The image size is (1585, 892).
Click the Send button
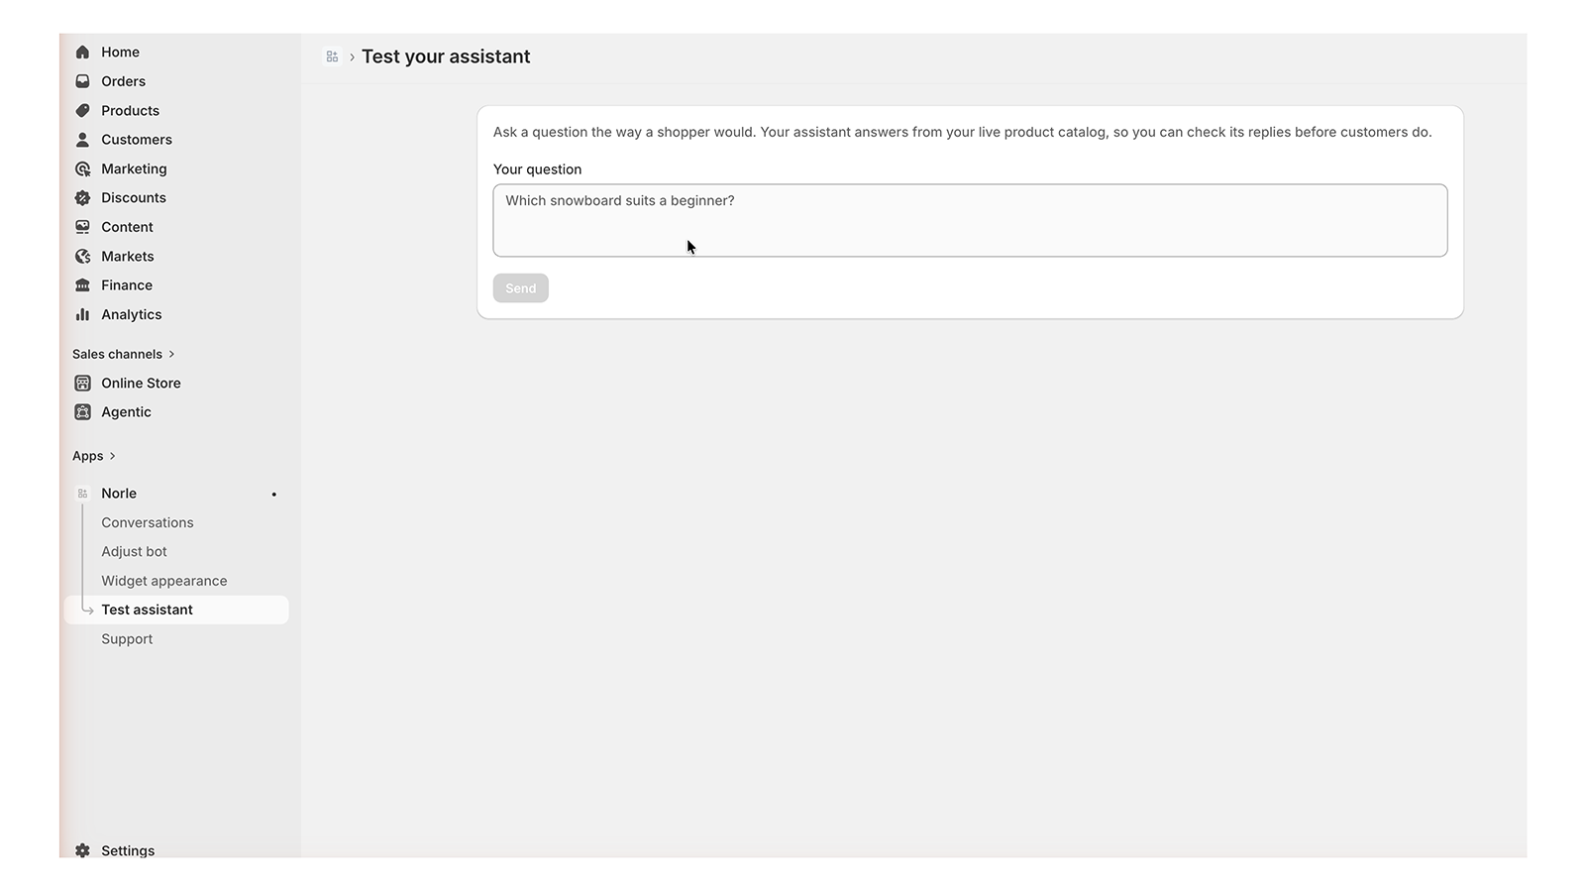[520, 288]
